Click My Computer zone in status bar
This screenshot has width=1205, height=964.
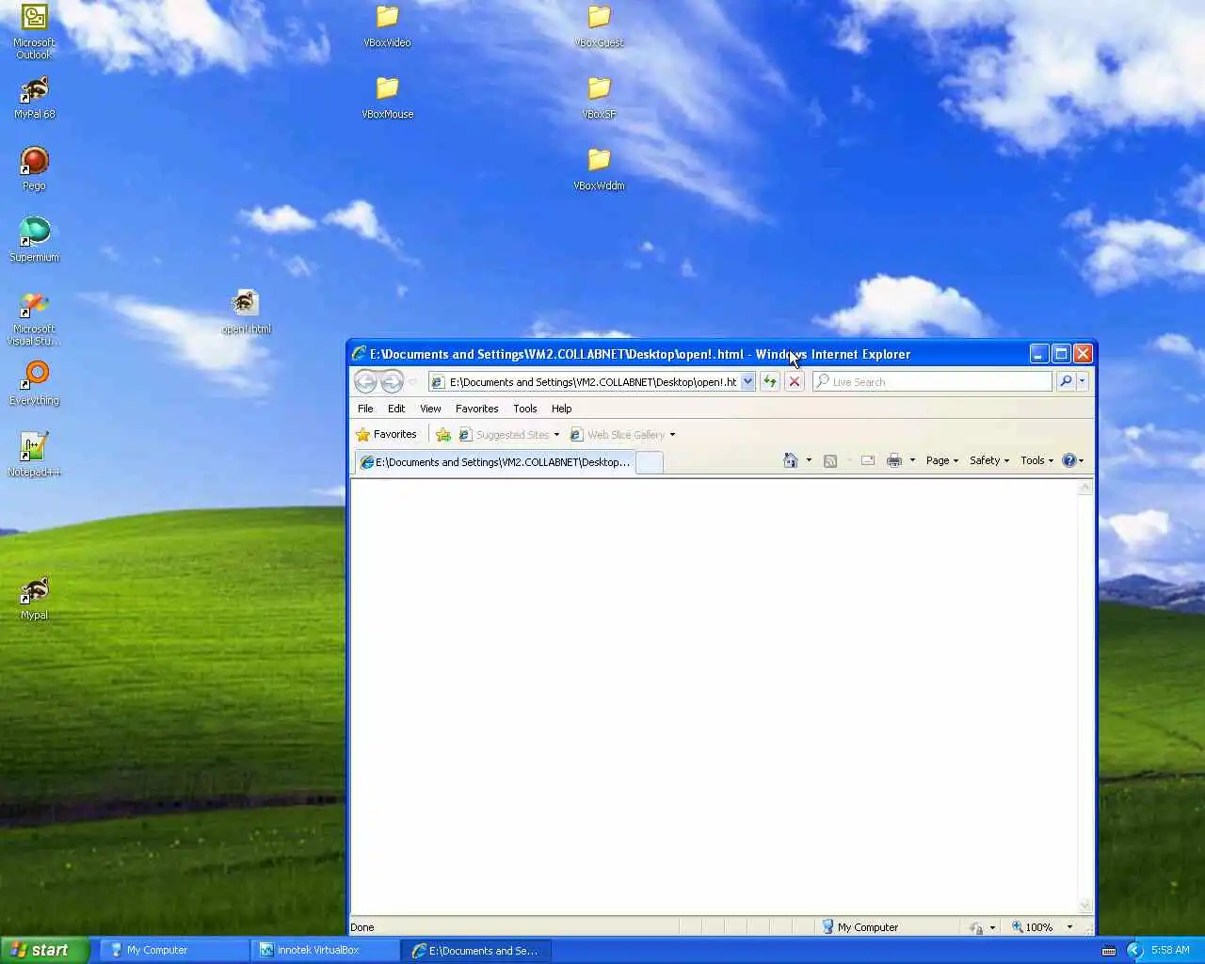click(860, 927)
